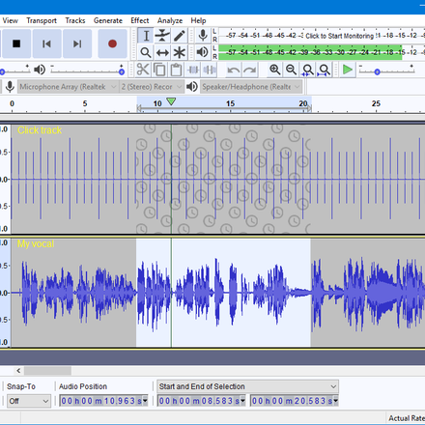This screenshot has width=425, height=425.
Task: Select the Draw pencil tool
Action: (180, 36)
